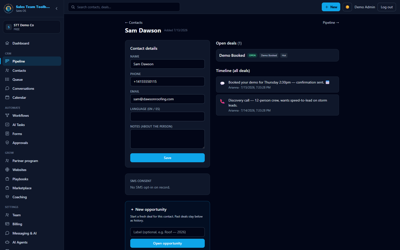Click the 'Booked your demo for Thursday' timeline entry
The width and height of the screenshot is (400, 250).
tap(277, 84)
